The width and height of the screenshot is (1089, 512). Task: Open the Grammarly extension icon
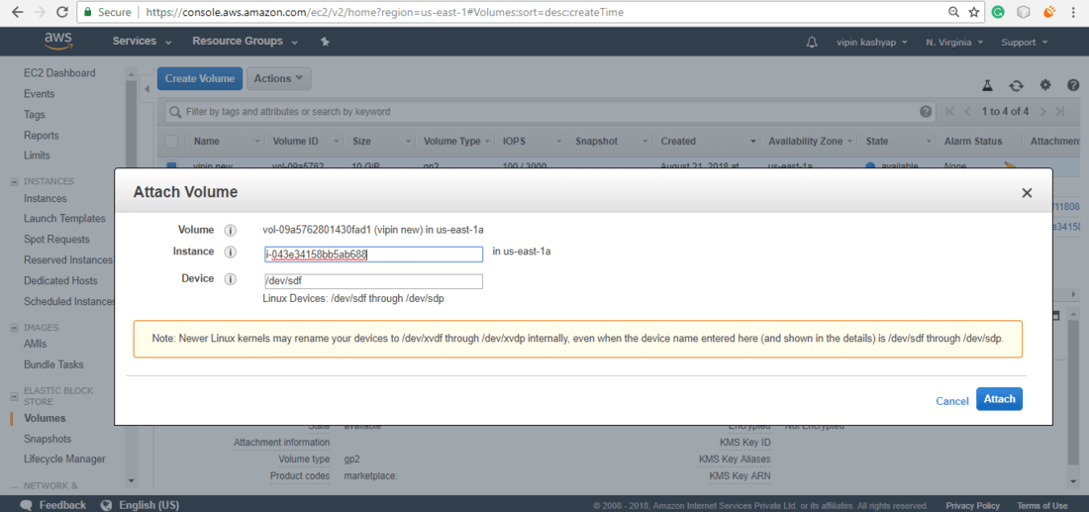[x=998, y=12]
